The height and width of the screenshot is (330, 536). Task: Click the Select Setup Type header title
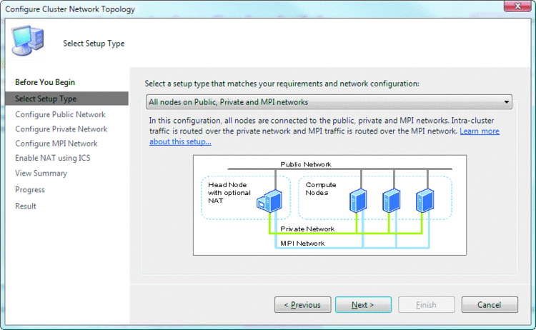coord(94,44)
